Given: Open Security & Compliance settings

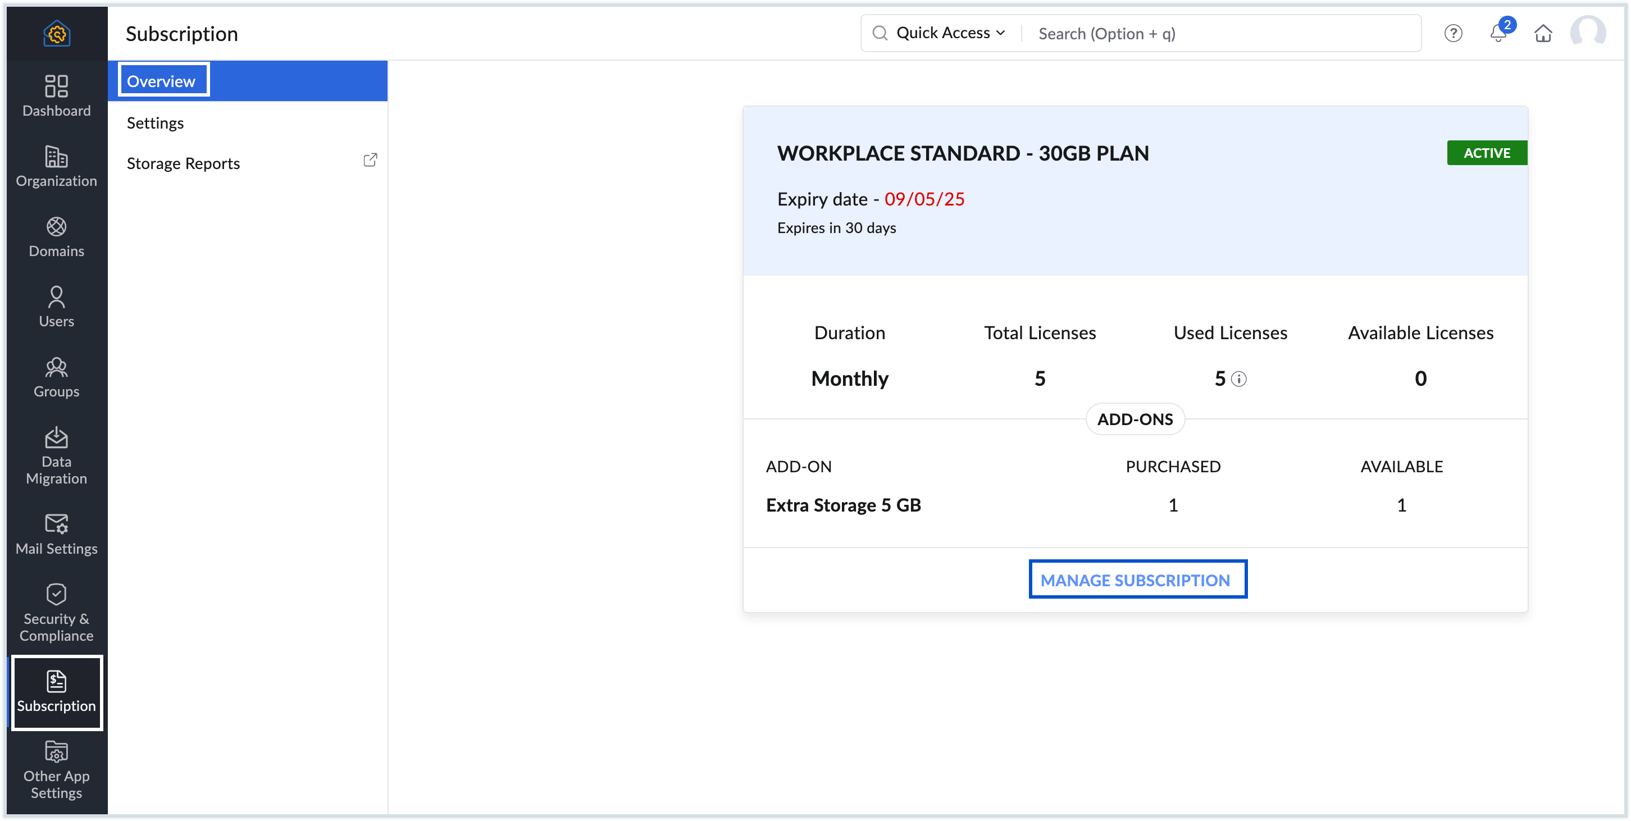Looking at the screenshot, I should (56, 612).
